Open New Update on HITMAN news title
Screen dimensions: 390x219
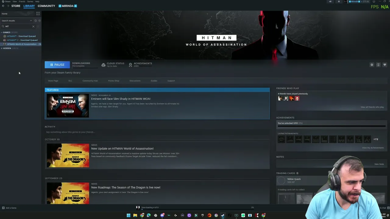point(122,149)
